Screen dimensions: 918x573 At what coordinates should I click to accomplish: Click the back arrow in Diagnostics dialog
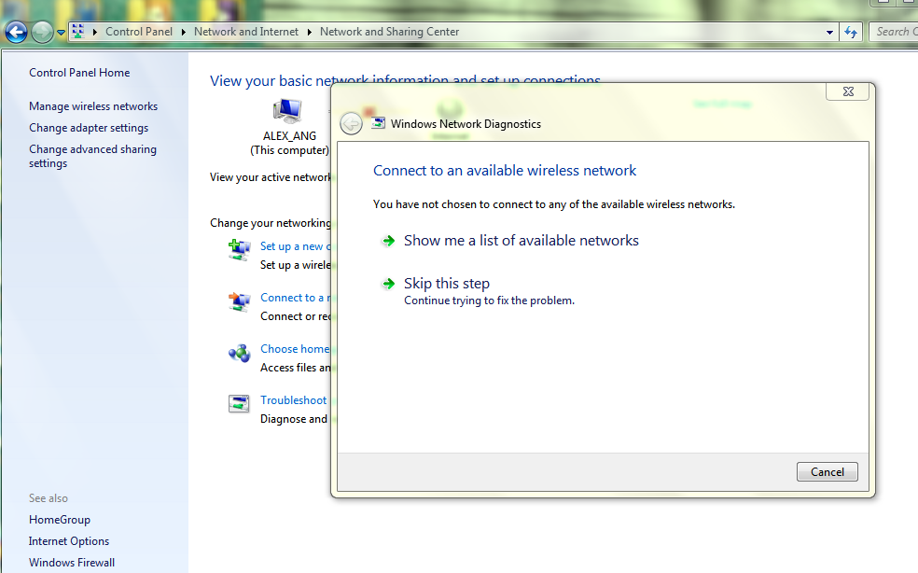tap(352, 123)
